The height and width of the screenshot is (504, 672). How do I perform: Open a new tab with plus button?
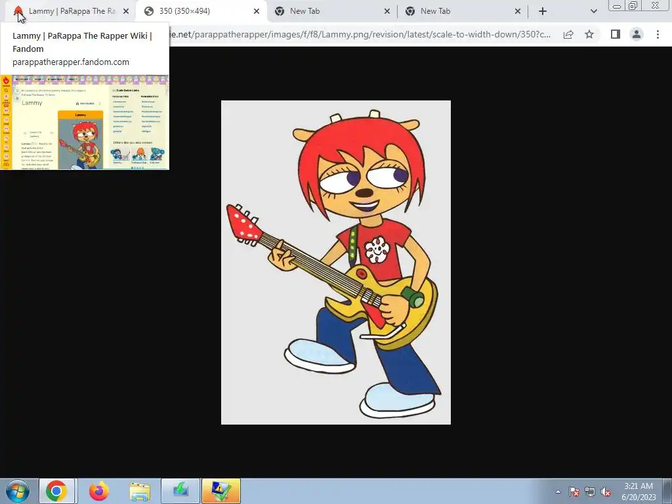click(543, 11)
